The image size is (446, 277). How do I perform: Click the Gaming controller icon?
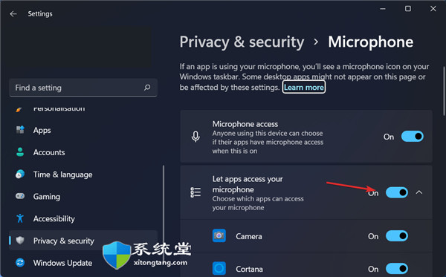click(20, 196)
